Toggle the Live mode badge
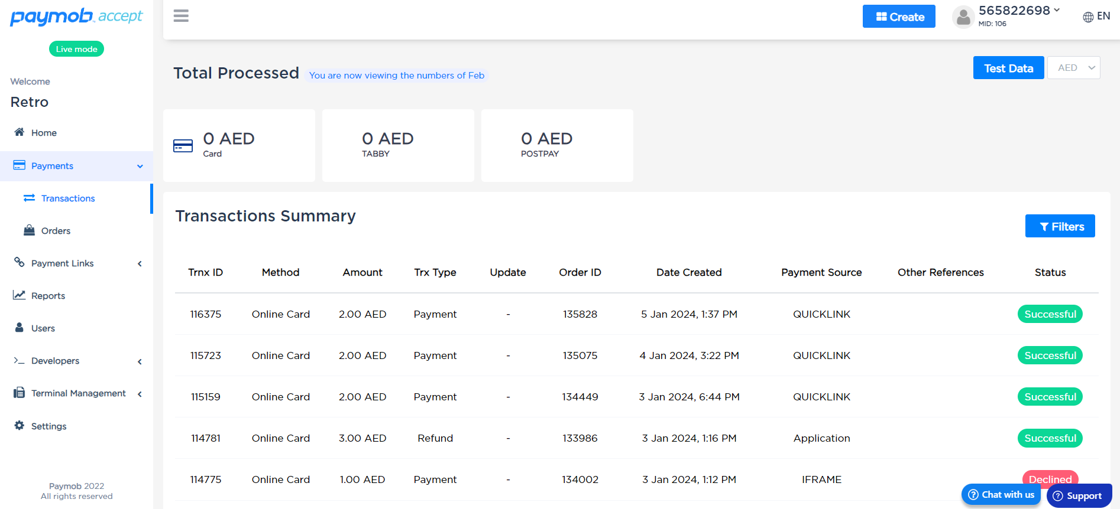Viewport: 1120px width, 509px height. click(x=76, y=49)
